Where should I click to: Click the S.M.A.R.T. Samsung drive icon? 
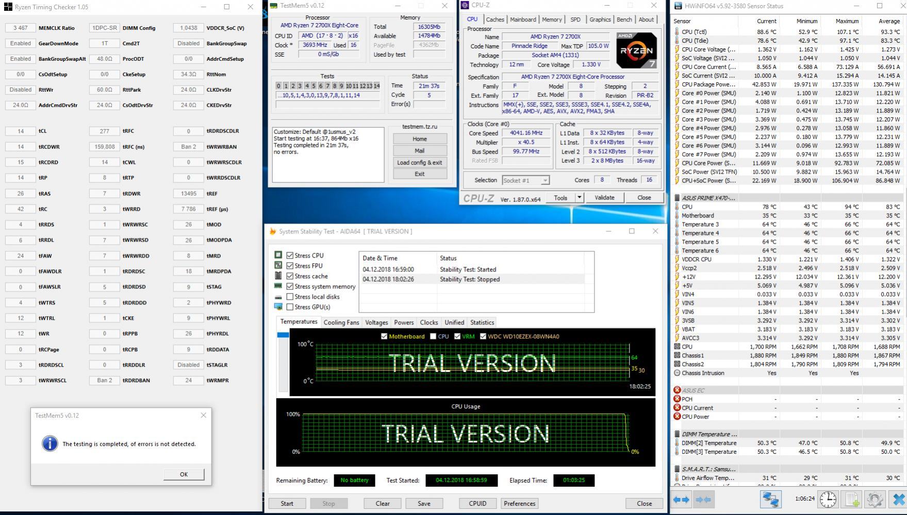point(677,469)
